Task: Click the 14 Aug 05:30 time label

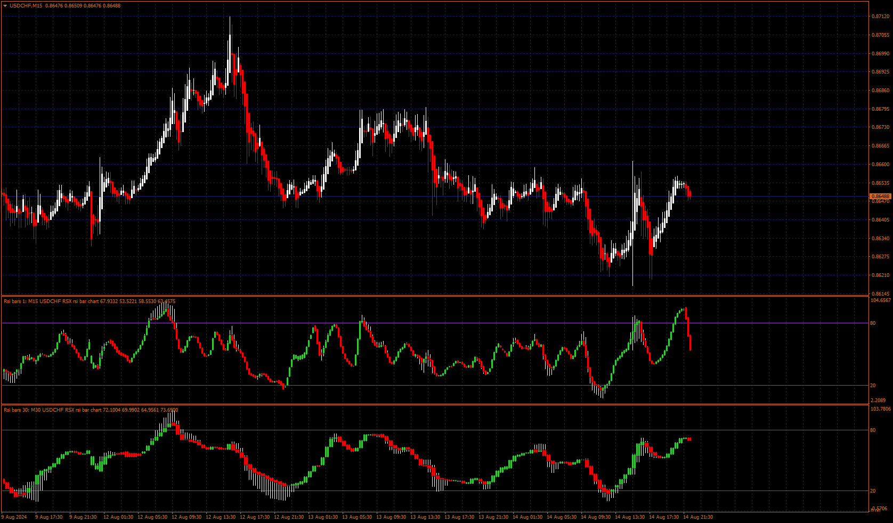Action: coord(562,517)
